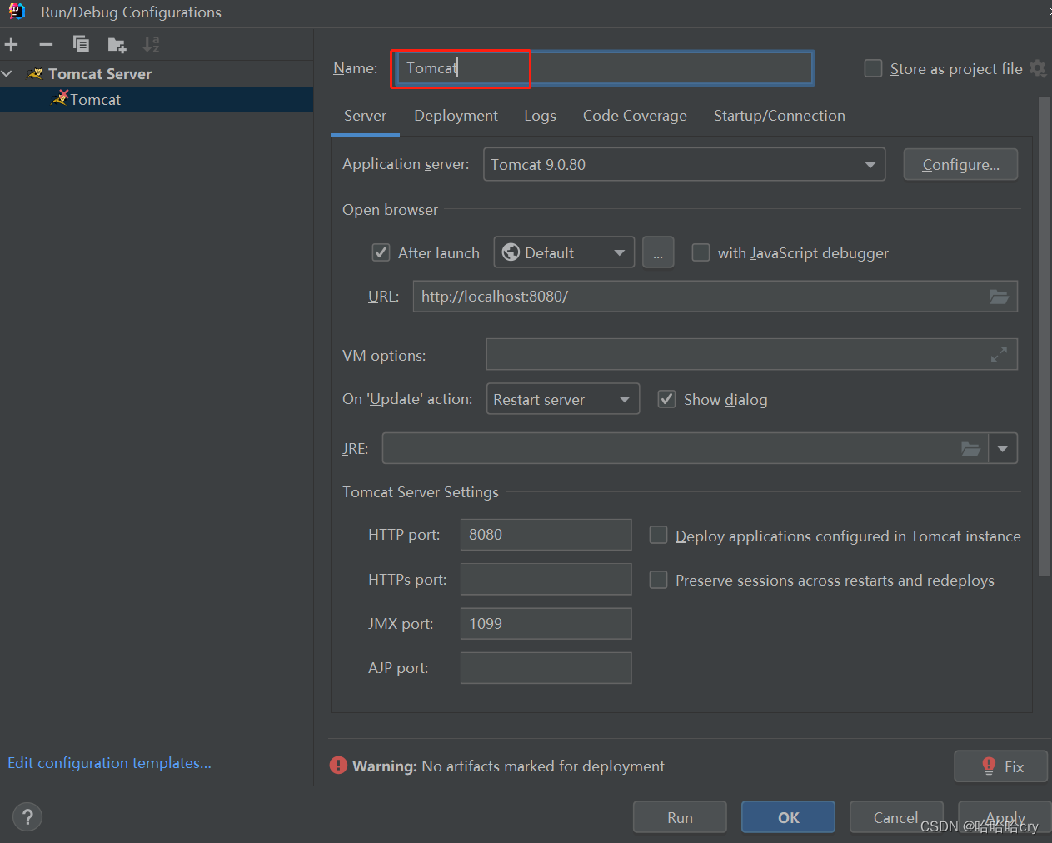Click the folder icon in the URL field
The image size is (1052, 843).
(x=999, y=297)
